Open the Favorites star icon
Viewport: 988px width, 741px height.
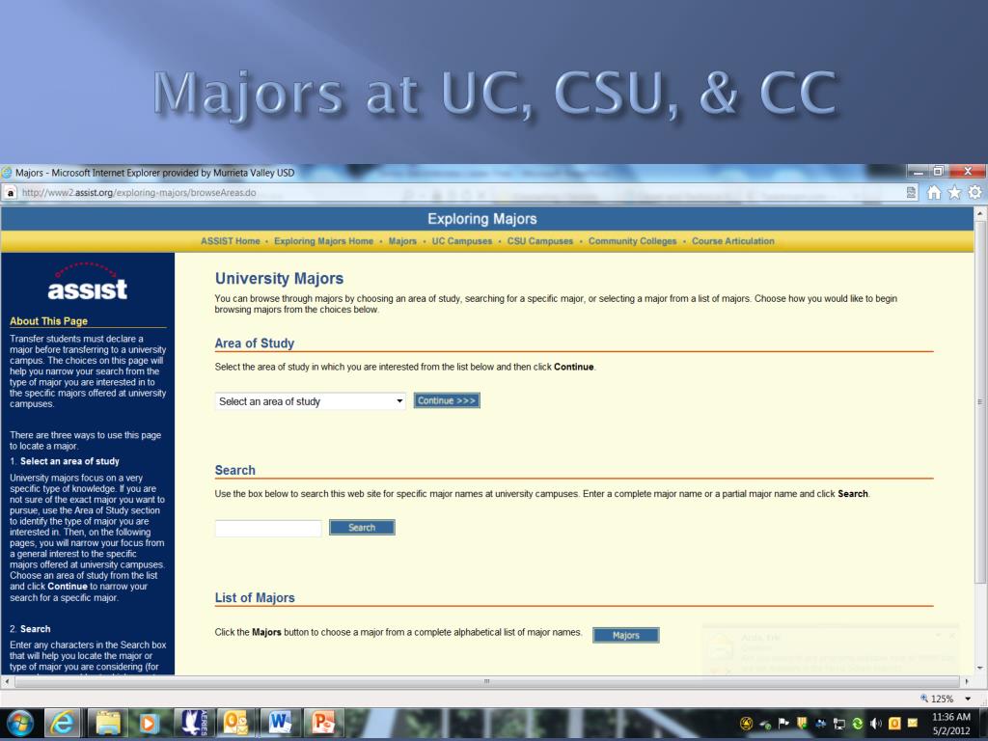coord(954,193)
